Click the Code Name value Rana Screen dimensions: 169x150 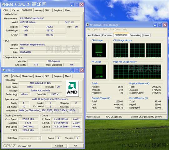pyautogui.click(x=30, y=87)
